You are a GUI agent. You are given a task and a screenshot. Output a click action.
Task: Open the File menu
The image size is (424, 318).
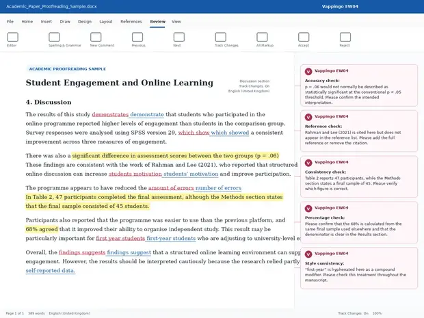[x=10, y=21]
